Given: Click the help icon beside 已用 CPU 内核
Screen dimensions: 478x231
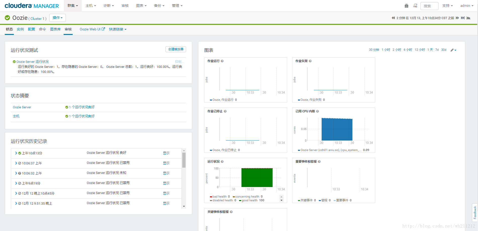Looking at the screenshot, I should [x=318, y=111].
